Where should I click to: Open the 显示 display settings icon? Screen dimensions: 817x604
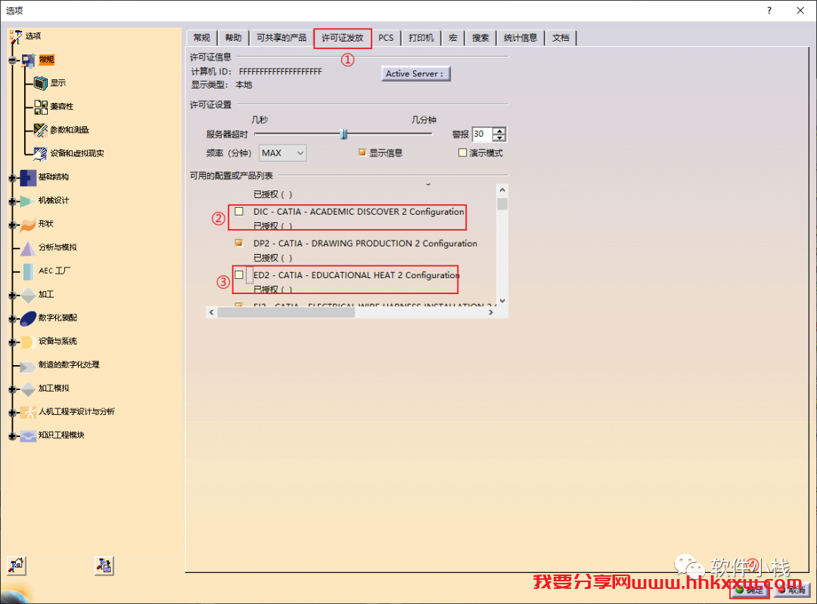[x=41, y=83]
